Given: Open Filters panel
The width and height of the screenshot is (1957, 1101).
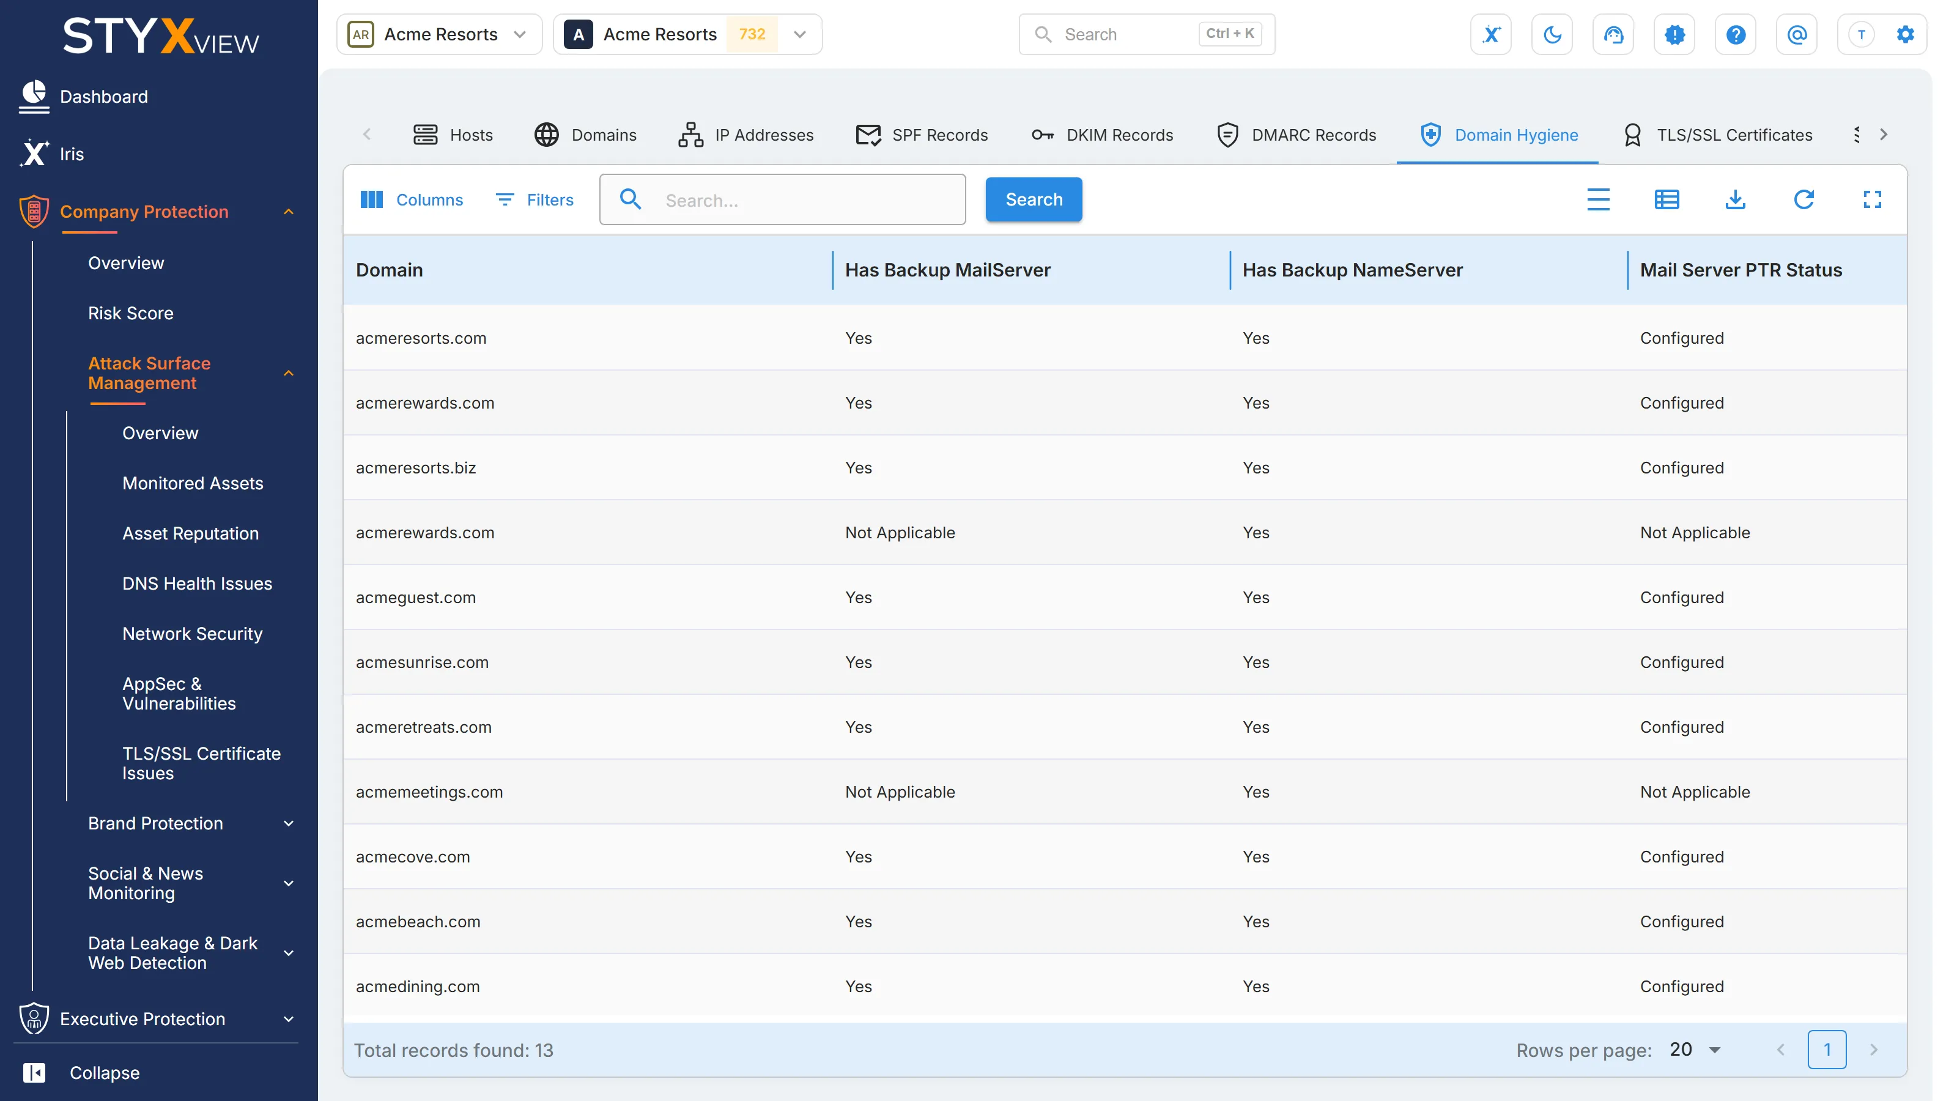Looking at the screenshot, I should coord(534,200).
